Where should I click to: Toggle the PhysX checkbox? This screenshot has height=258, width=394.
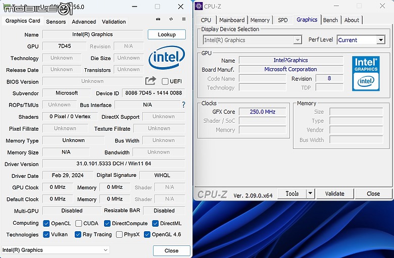[x=119, y=234]
